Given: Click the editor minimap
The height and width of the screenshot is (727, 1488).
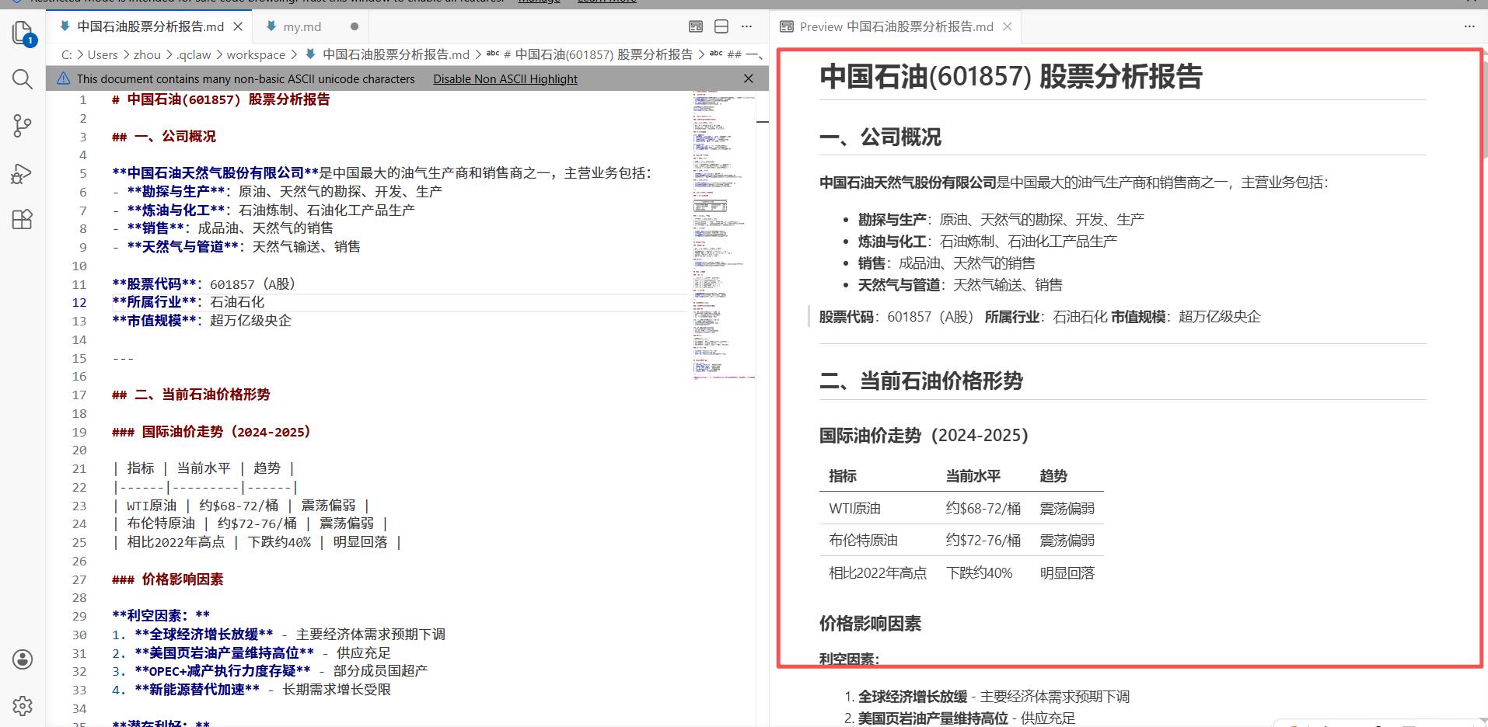Looking at the screenshot, I should tap(724, 235).
